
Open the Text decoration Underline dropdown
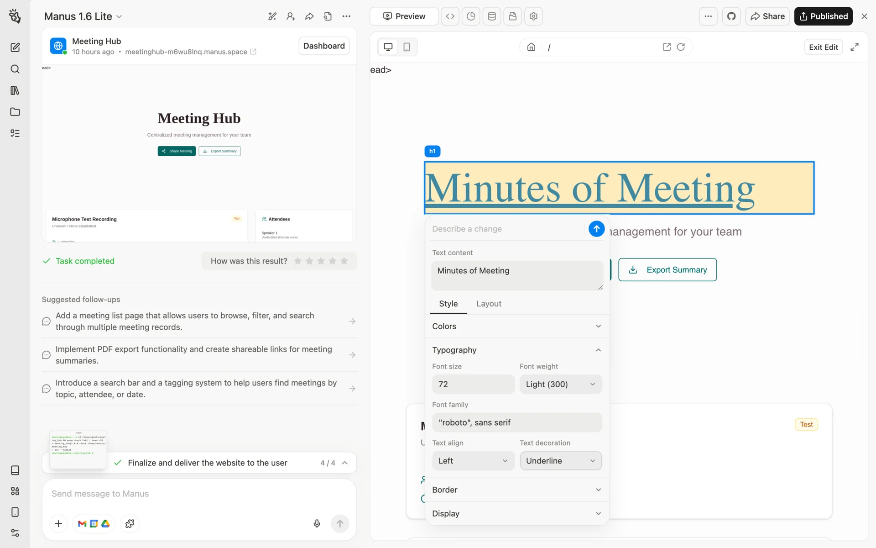[x=560, y=461]
